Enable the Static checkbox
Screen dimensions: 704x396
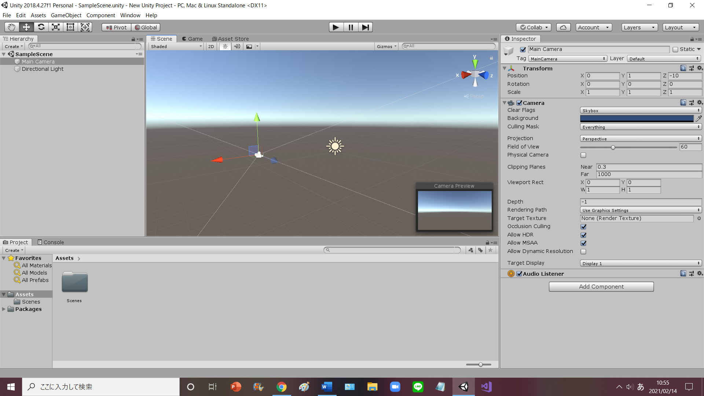[x=675, y=49]
